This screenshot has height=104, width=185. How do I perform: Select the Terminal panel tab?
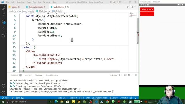[x=38, y=75]
